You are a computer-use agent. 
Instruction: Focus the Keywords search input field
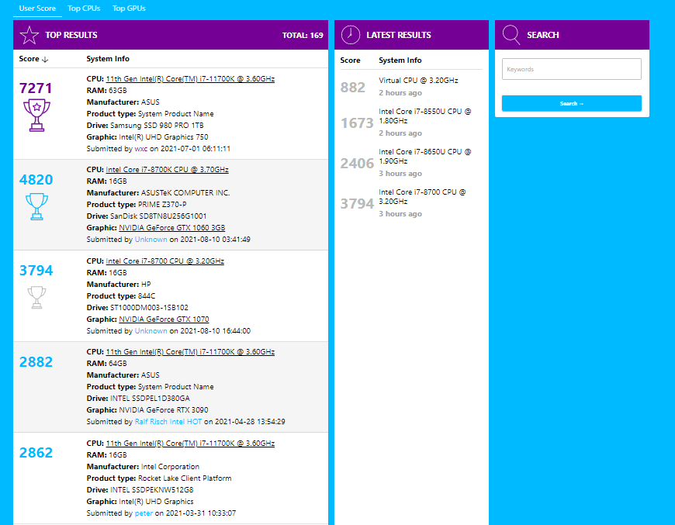pyautogui.click(x=571, y=69)
